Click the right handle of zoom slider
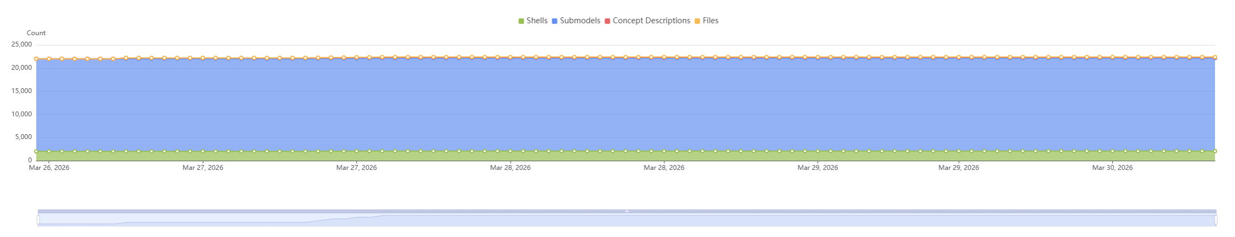This screenshot has height=237, width=1235. coord(1216,220)
